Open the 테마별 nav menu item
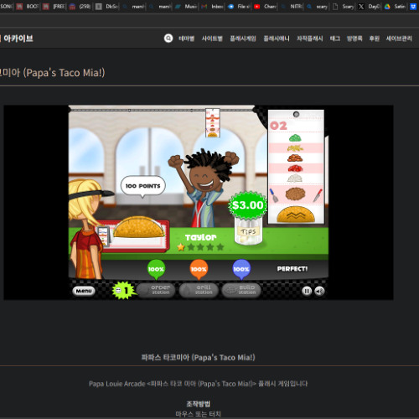Viewport: 419px width, 419px height. [x=186, y=39]
